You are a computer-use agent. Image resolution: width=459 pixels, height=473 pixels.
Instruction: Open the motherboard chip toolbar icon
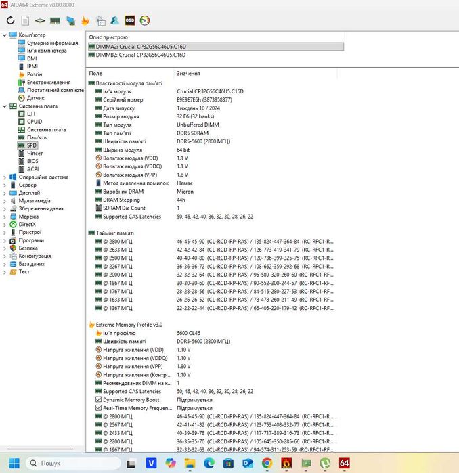tap(40, 20)
